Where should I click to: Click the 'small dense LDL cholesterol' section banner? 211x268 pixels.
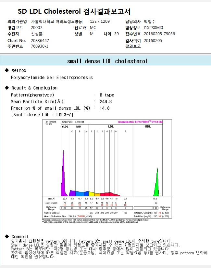[106, 61]
